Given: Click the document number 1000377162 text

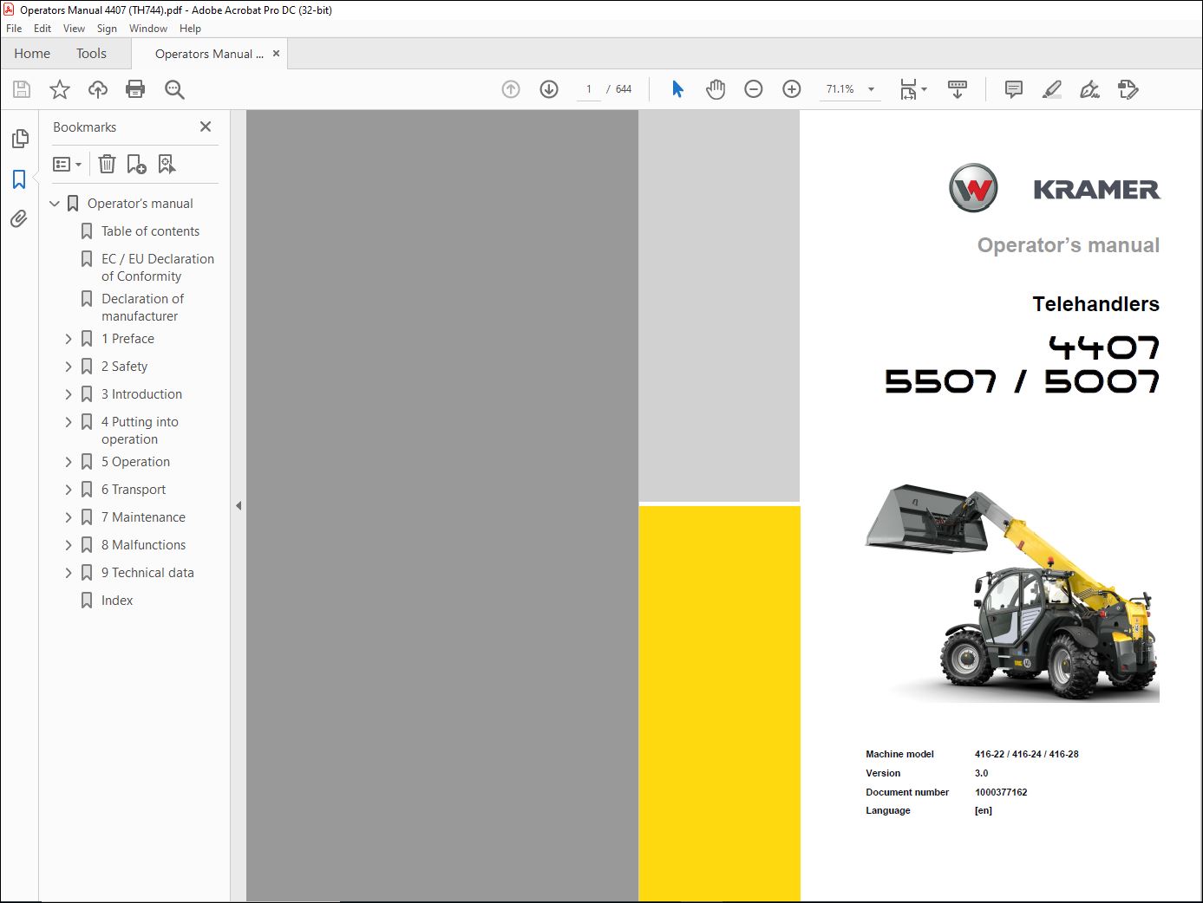Looking at the screenshot, I should tap(1001, 792).
